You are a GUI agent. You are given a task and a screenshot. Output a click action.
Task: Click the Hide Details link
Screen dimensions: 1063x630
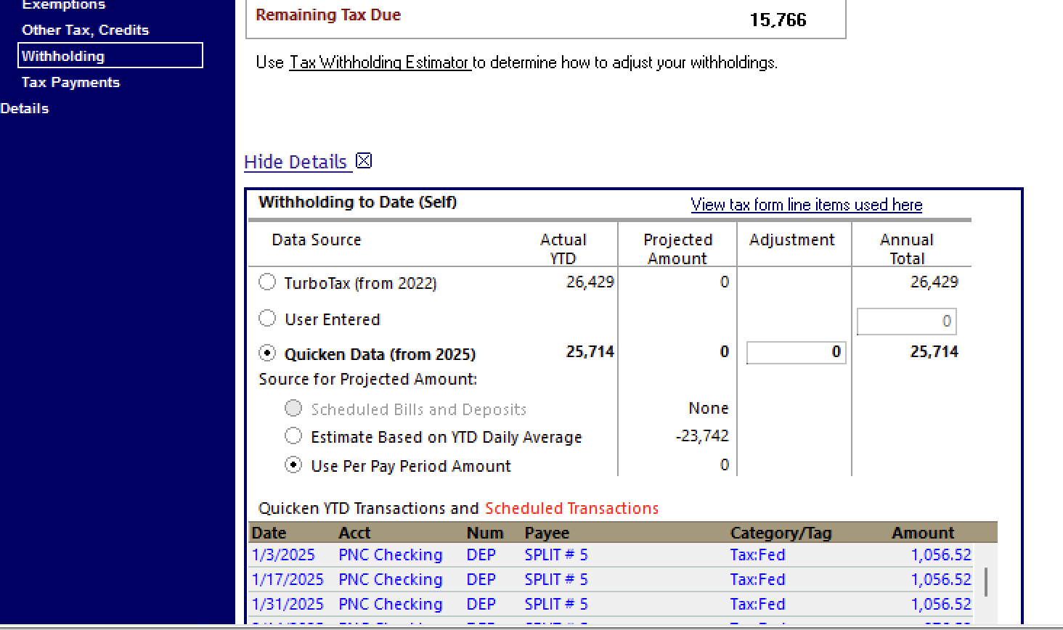pos(296,162)
